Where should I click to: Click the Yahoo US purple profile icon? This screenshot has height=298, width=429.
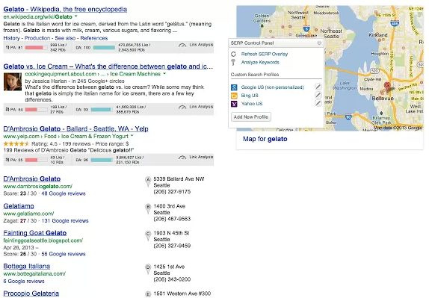tap(234, 104)
